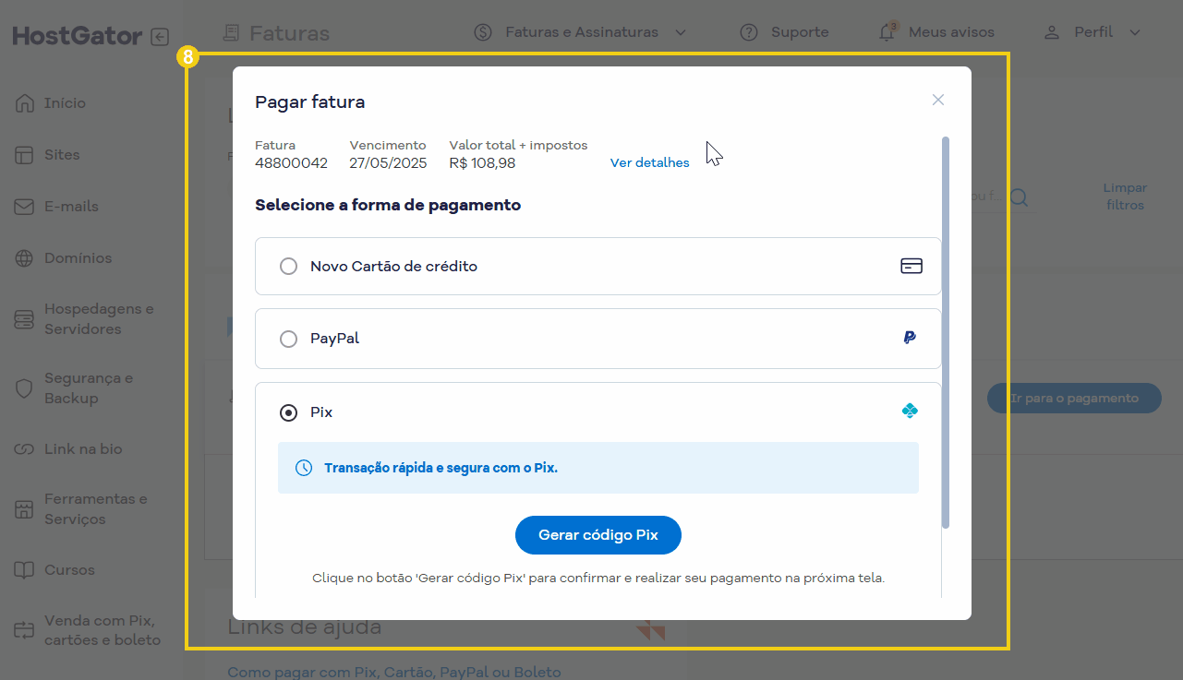Click the Sites layout icon
1183x680 pixels.
pos(24,155)
